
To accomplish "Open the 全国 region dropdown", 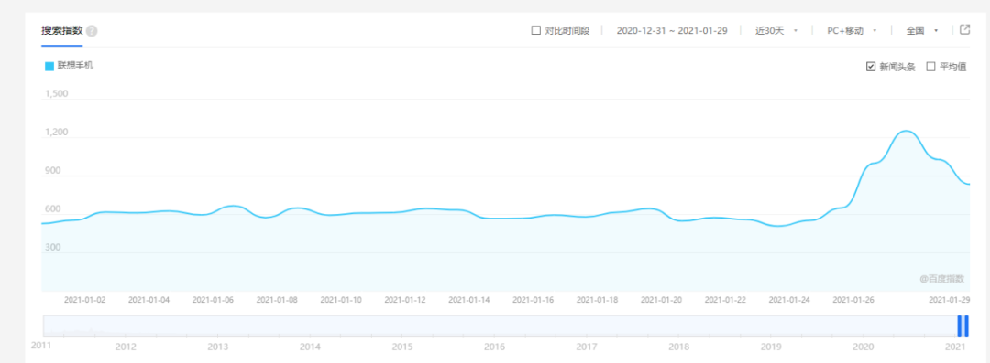I will click(x=922, y=30).
